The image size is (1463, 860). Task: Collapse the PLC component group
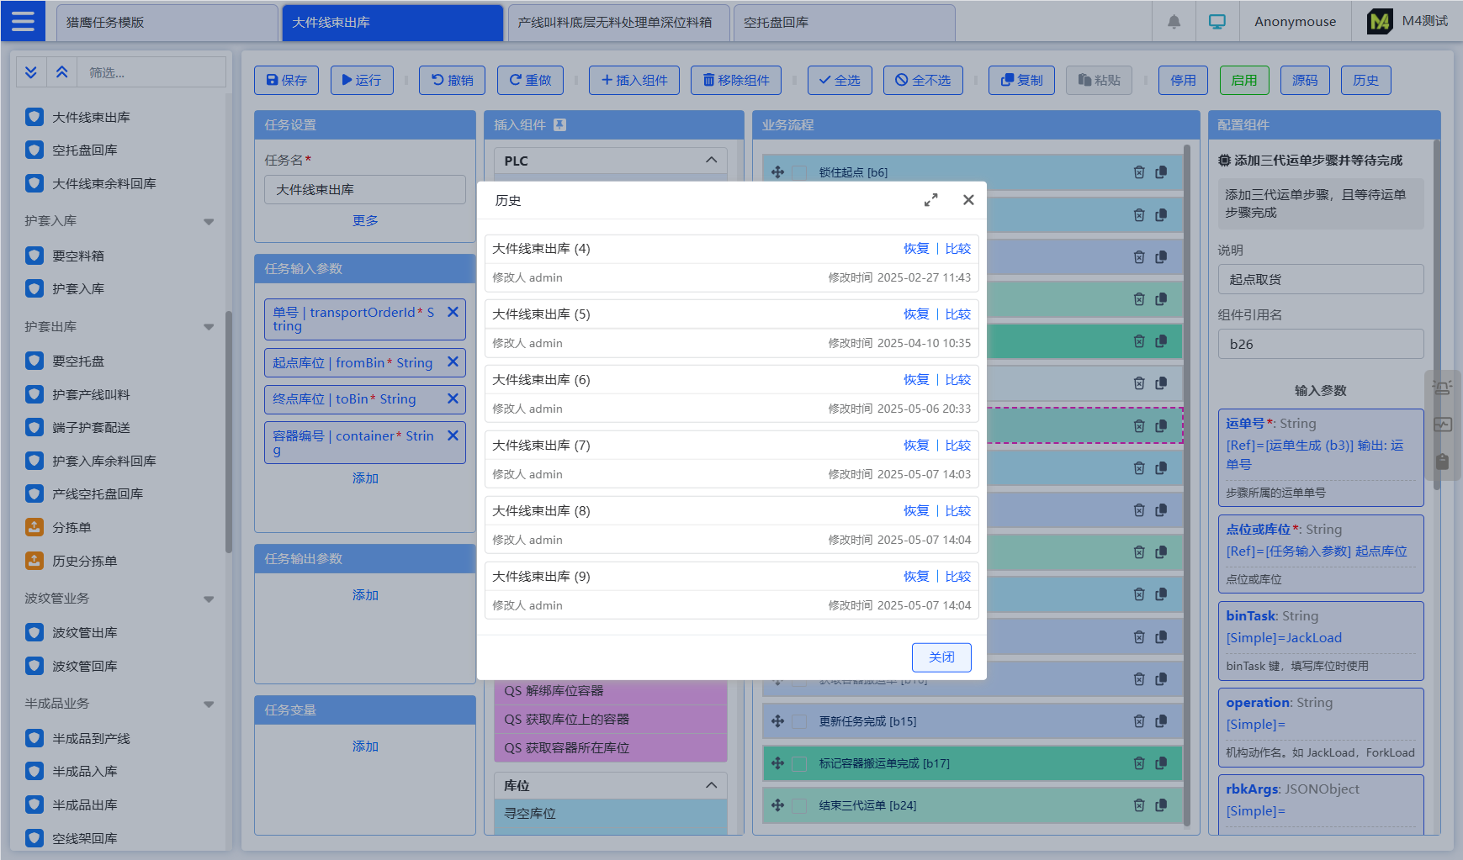711,161
